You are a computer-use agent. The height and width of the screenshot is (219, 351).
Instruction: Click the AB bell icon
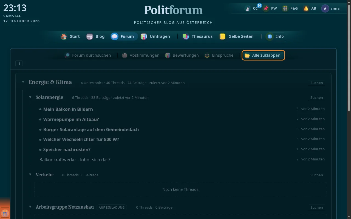pyautogui.click(x=306, y=8)
